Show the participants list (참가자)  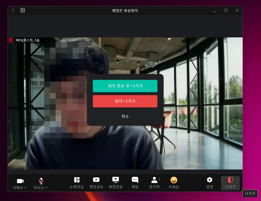(154, 183)
